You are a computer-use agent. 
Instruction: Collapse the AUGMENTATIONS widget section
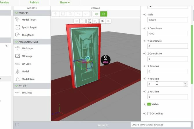17,42
